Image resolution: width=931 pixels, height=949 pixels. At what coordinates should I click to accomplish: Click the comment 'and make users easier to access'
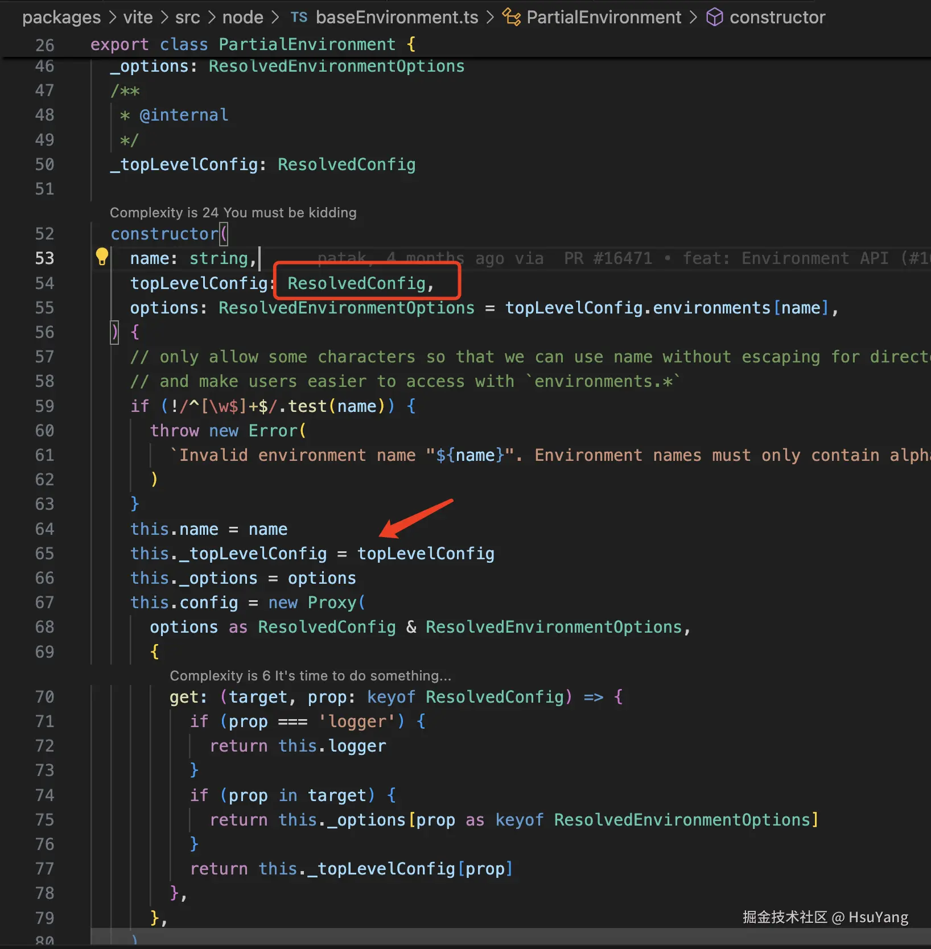tap(405, 381)
